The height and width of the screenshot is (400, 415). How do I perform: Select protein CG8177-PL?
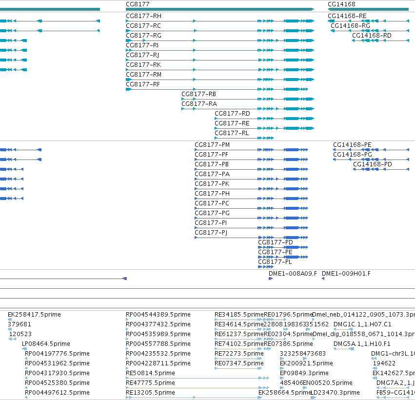pos(275,262)
